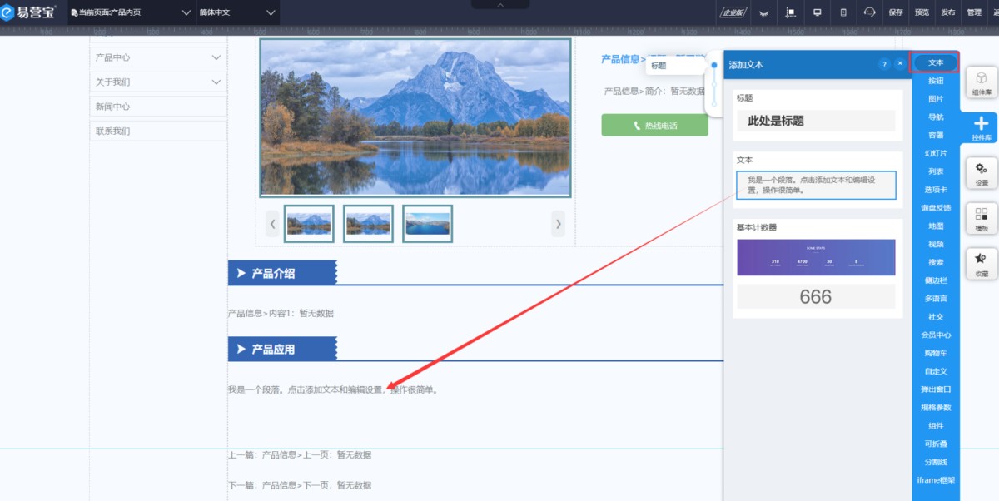Click the next arrow in thumbnail carousel
Image resolution: width=999 pixels, height=501 pixels.
click(x=559, y=224)
